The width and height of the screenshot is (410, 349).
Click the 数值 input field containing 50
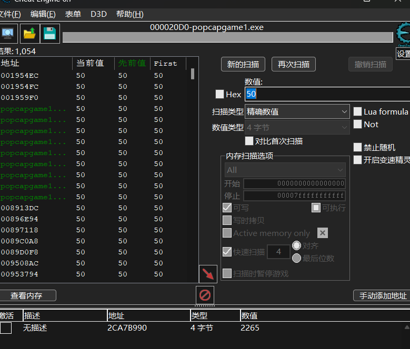327,94
